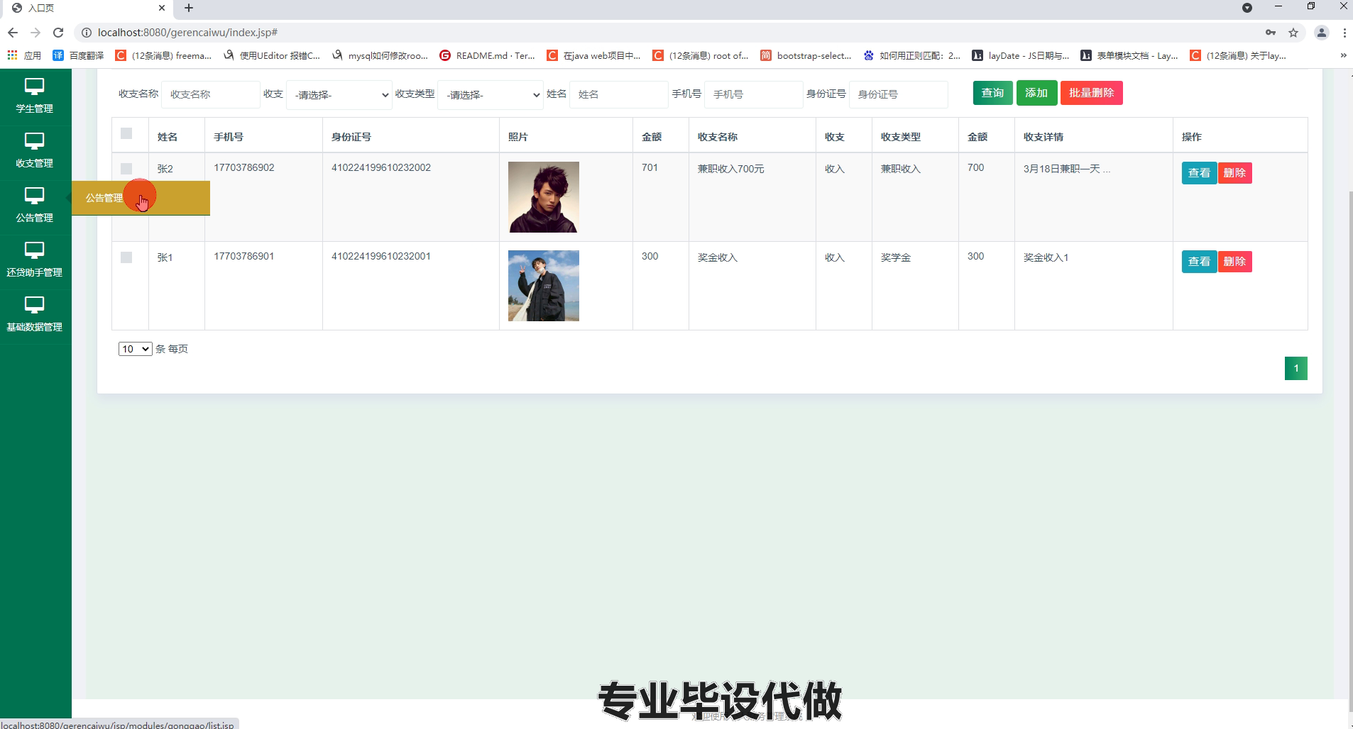Image resolution: width=1353 pixels, height=729 pixels.
Task: Open the saved passwords key icon
Action: 1271,33
